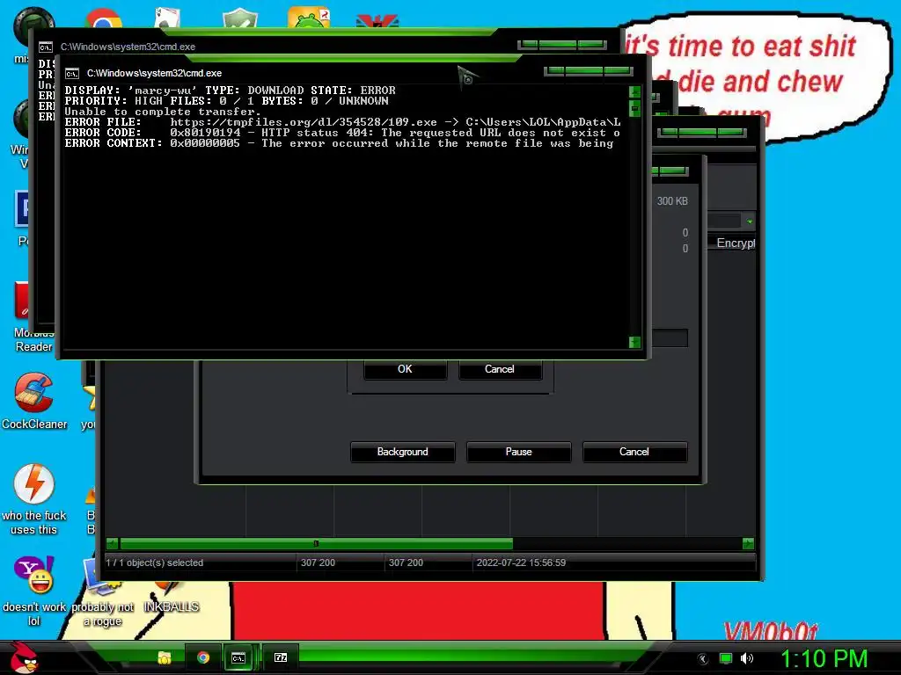Open the Bad Piggies desktop icon

click(309, 18)
